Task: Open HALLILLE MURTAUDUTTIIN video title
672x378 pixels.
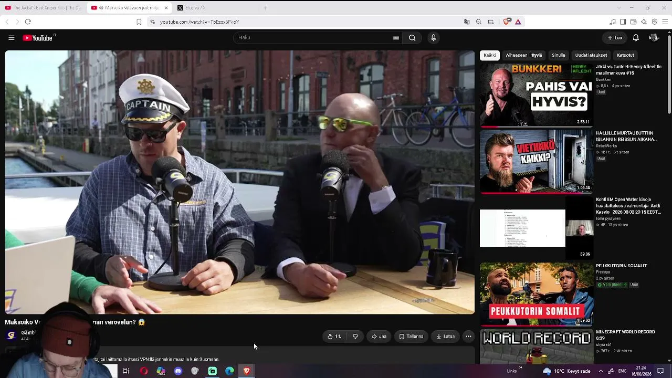Action: point(626,136)
